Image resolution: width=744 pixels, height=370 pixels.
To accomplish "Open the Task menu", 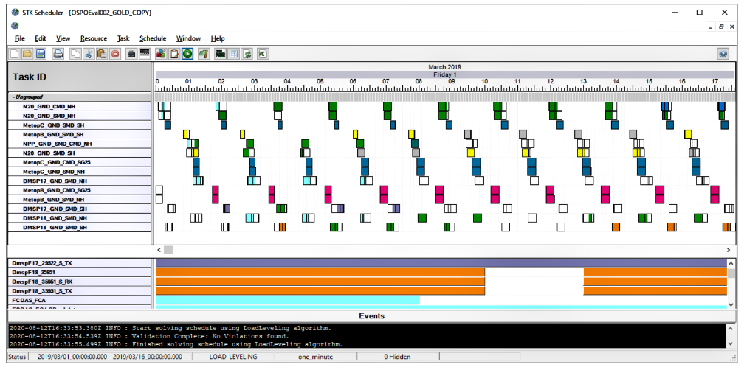I will click(x=123, y=38).
